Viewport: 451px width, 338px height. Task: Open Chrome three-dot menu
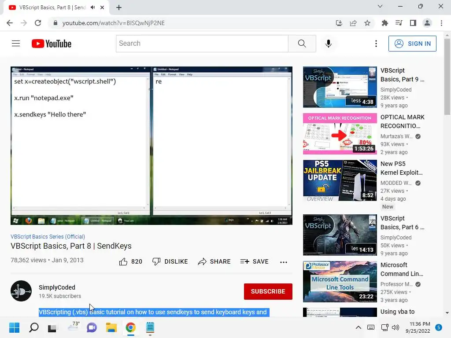(x=441, y=23)
